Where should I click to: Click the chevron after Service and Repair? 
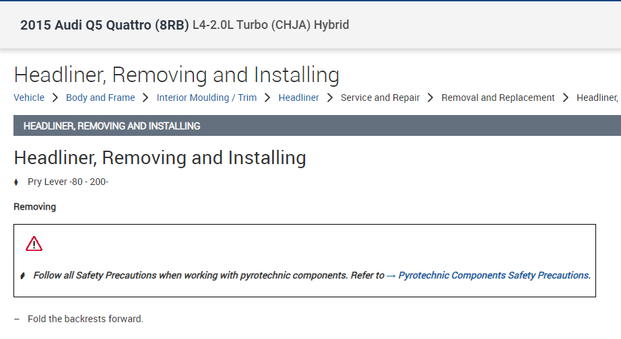[430, 98]
